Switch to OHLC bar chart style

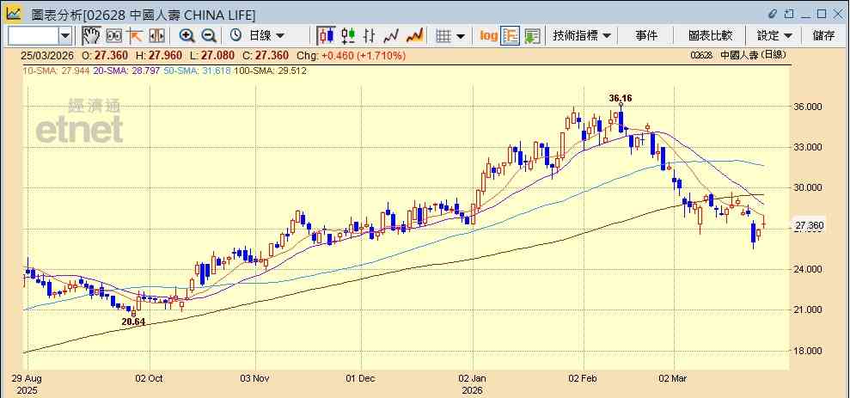tap(370, 36)
